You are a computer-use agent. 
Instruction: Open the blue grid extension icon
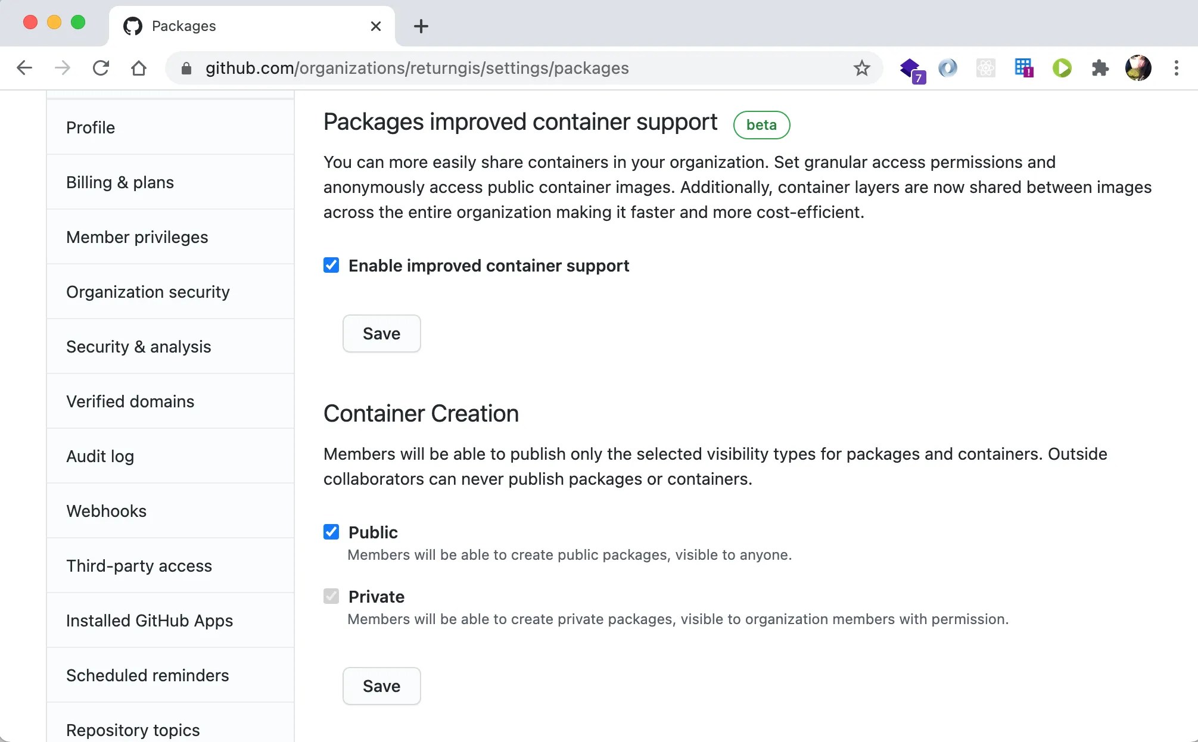pyautogui.click(x=1023, y=68)
